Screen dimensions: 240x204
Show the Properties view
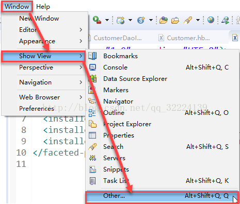pos(162,135)
